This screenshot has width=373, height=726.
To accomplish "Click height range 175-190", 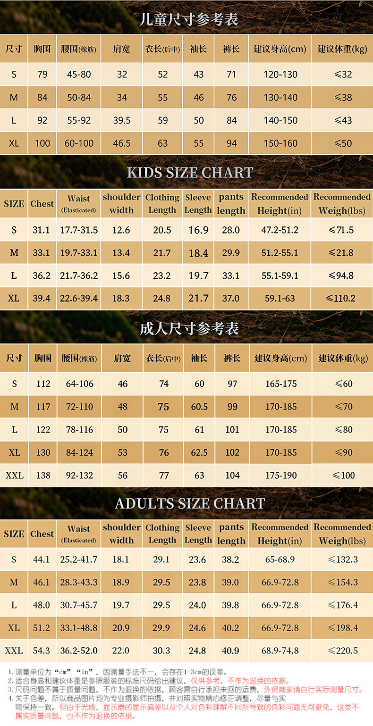I will point(281,476).
